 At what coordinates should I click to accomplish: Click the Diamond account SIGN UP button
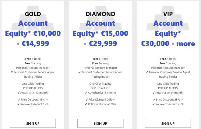(x=100, y=123)
